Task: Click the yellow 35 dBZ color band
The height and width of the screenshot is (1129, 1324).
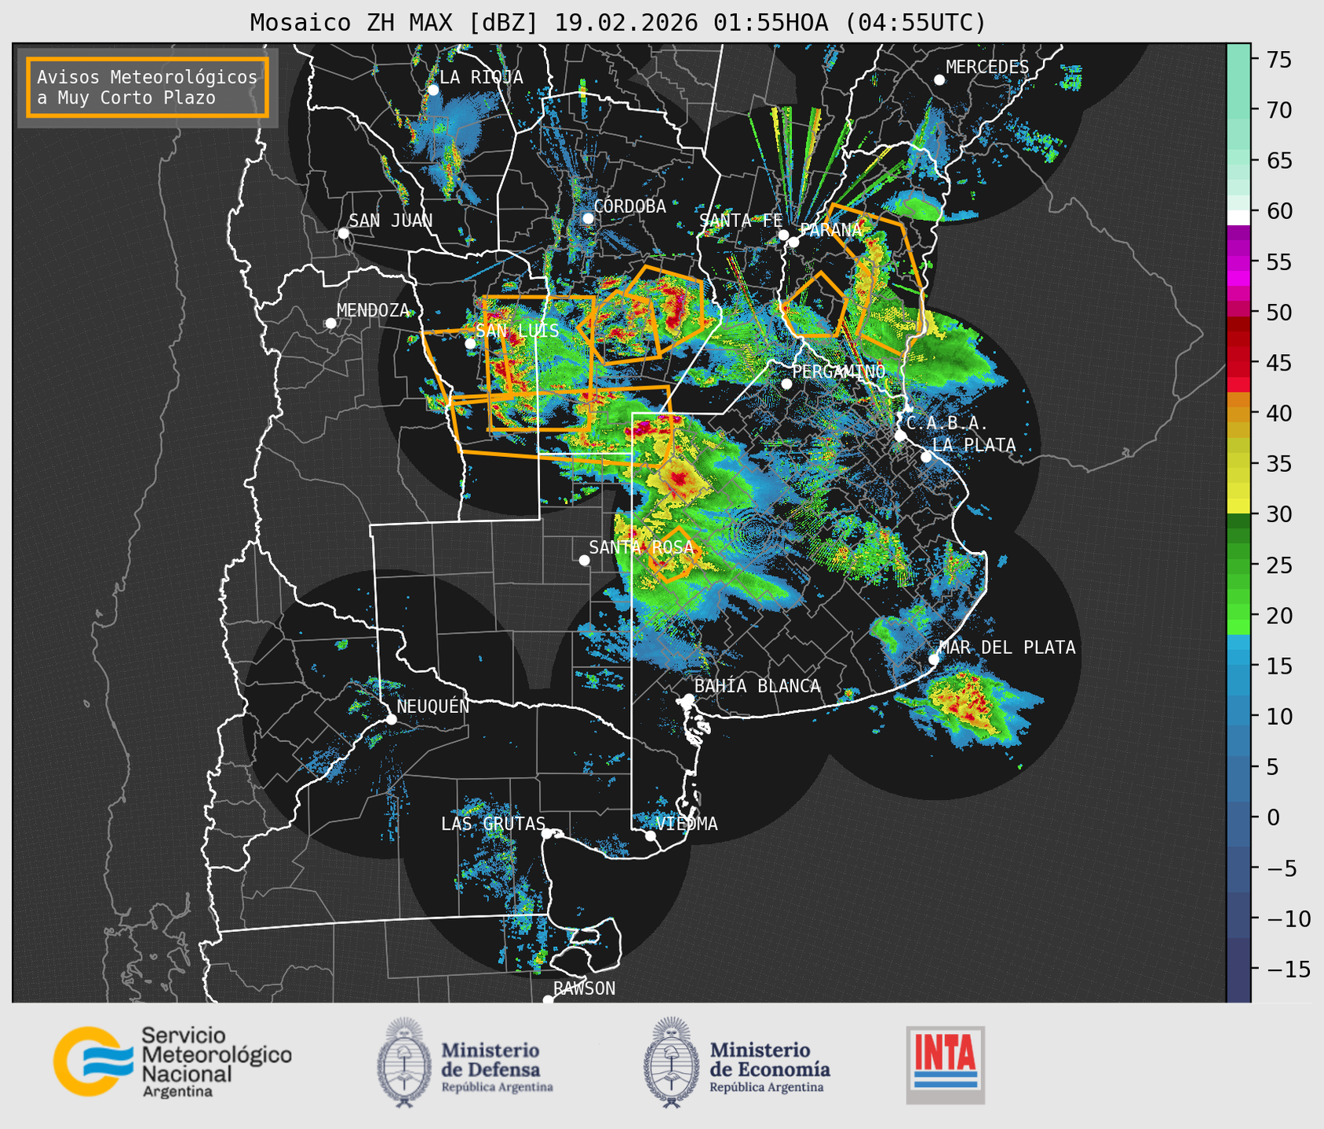Action: tap(1238, 465)
